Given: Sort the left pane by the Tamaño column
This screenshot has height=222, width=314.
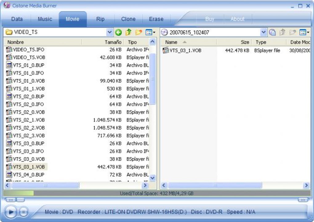Looking at the screenshot, I should tap(103, 42).
